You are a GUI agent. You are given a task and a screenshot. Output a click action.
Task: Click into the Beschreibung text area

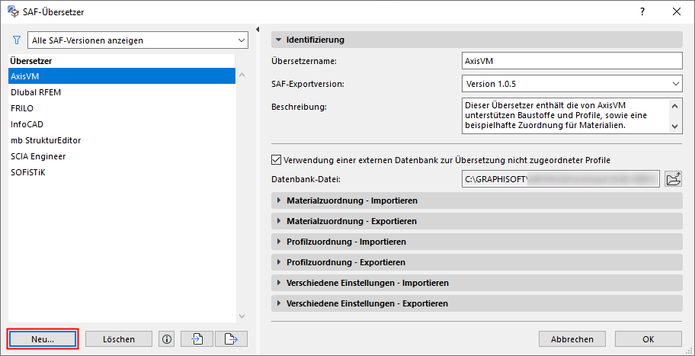pos(565,115)
